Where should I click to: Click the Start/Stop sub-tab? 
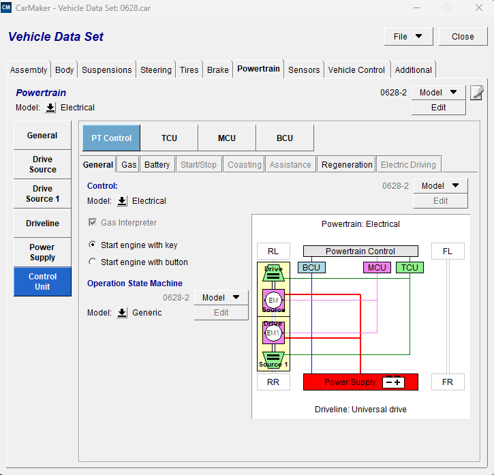198,164
